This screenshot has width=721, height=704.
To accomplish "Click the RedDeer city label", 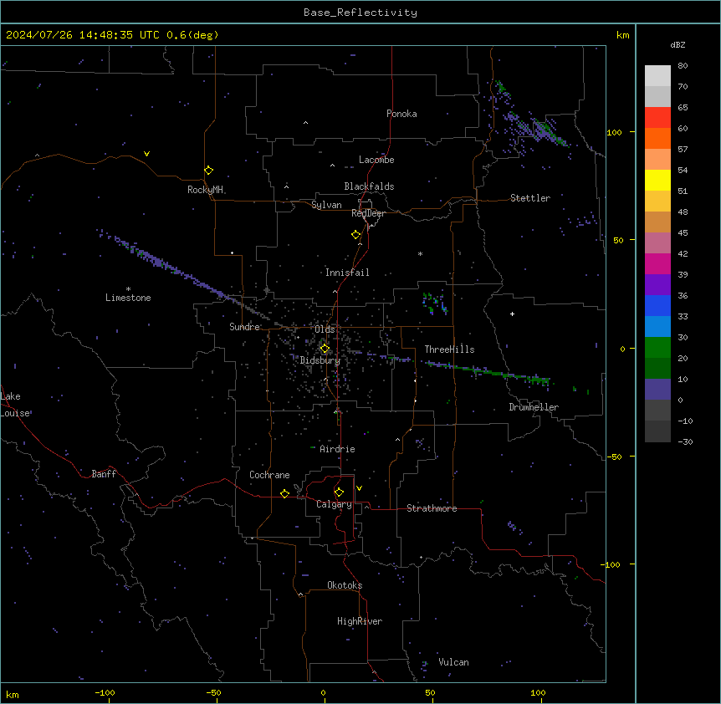I will point(368,213).
